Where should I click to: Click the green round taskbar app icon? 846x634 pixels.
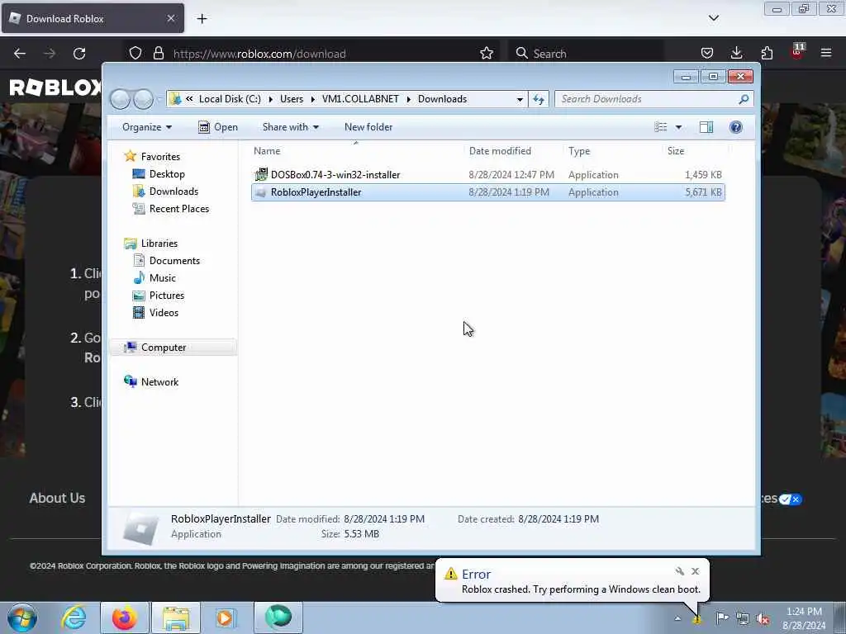[278, 617]
